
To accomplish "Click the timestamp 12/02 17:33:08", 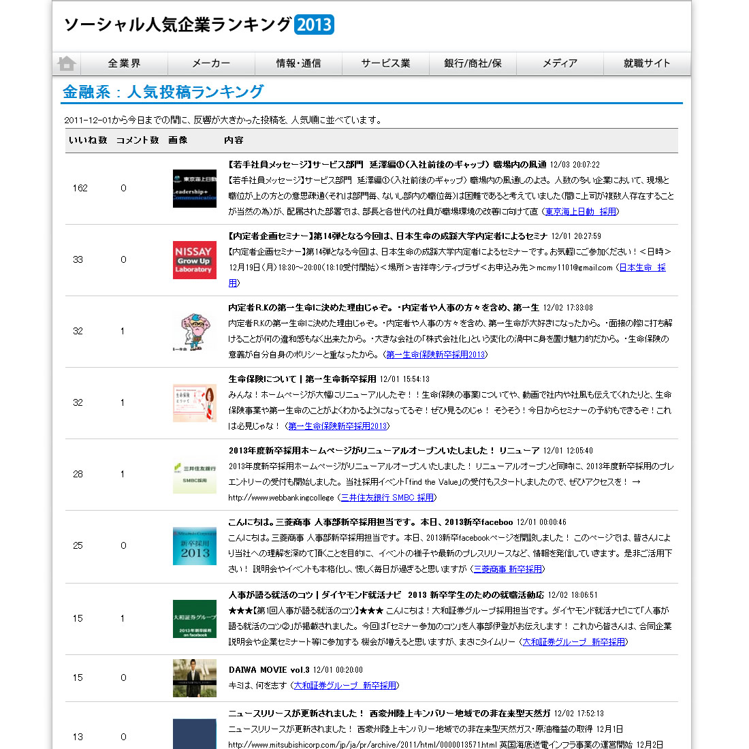I will (x=568, y=308).
